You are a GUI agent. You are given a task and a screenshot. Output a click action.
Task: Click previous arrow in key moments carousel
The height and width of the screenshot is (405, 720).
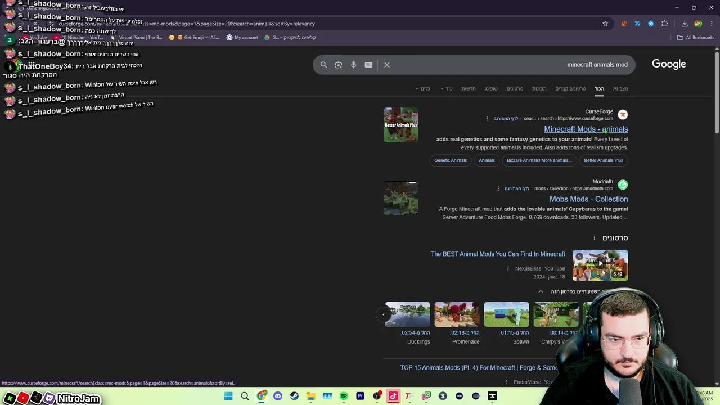coord(384,314)
